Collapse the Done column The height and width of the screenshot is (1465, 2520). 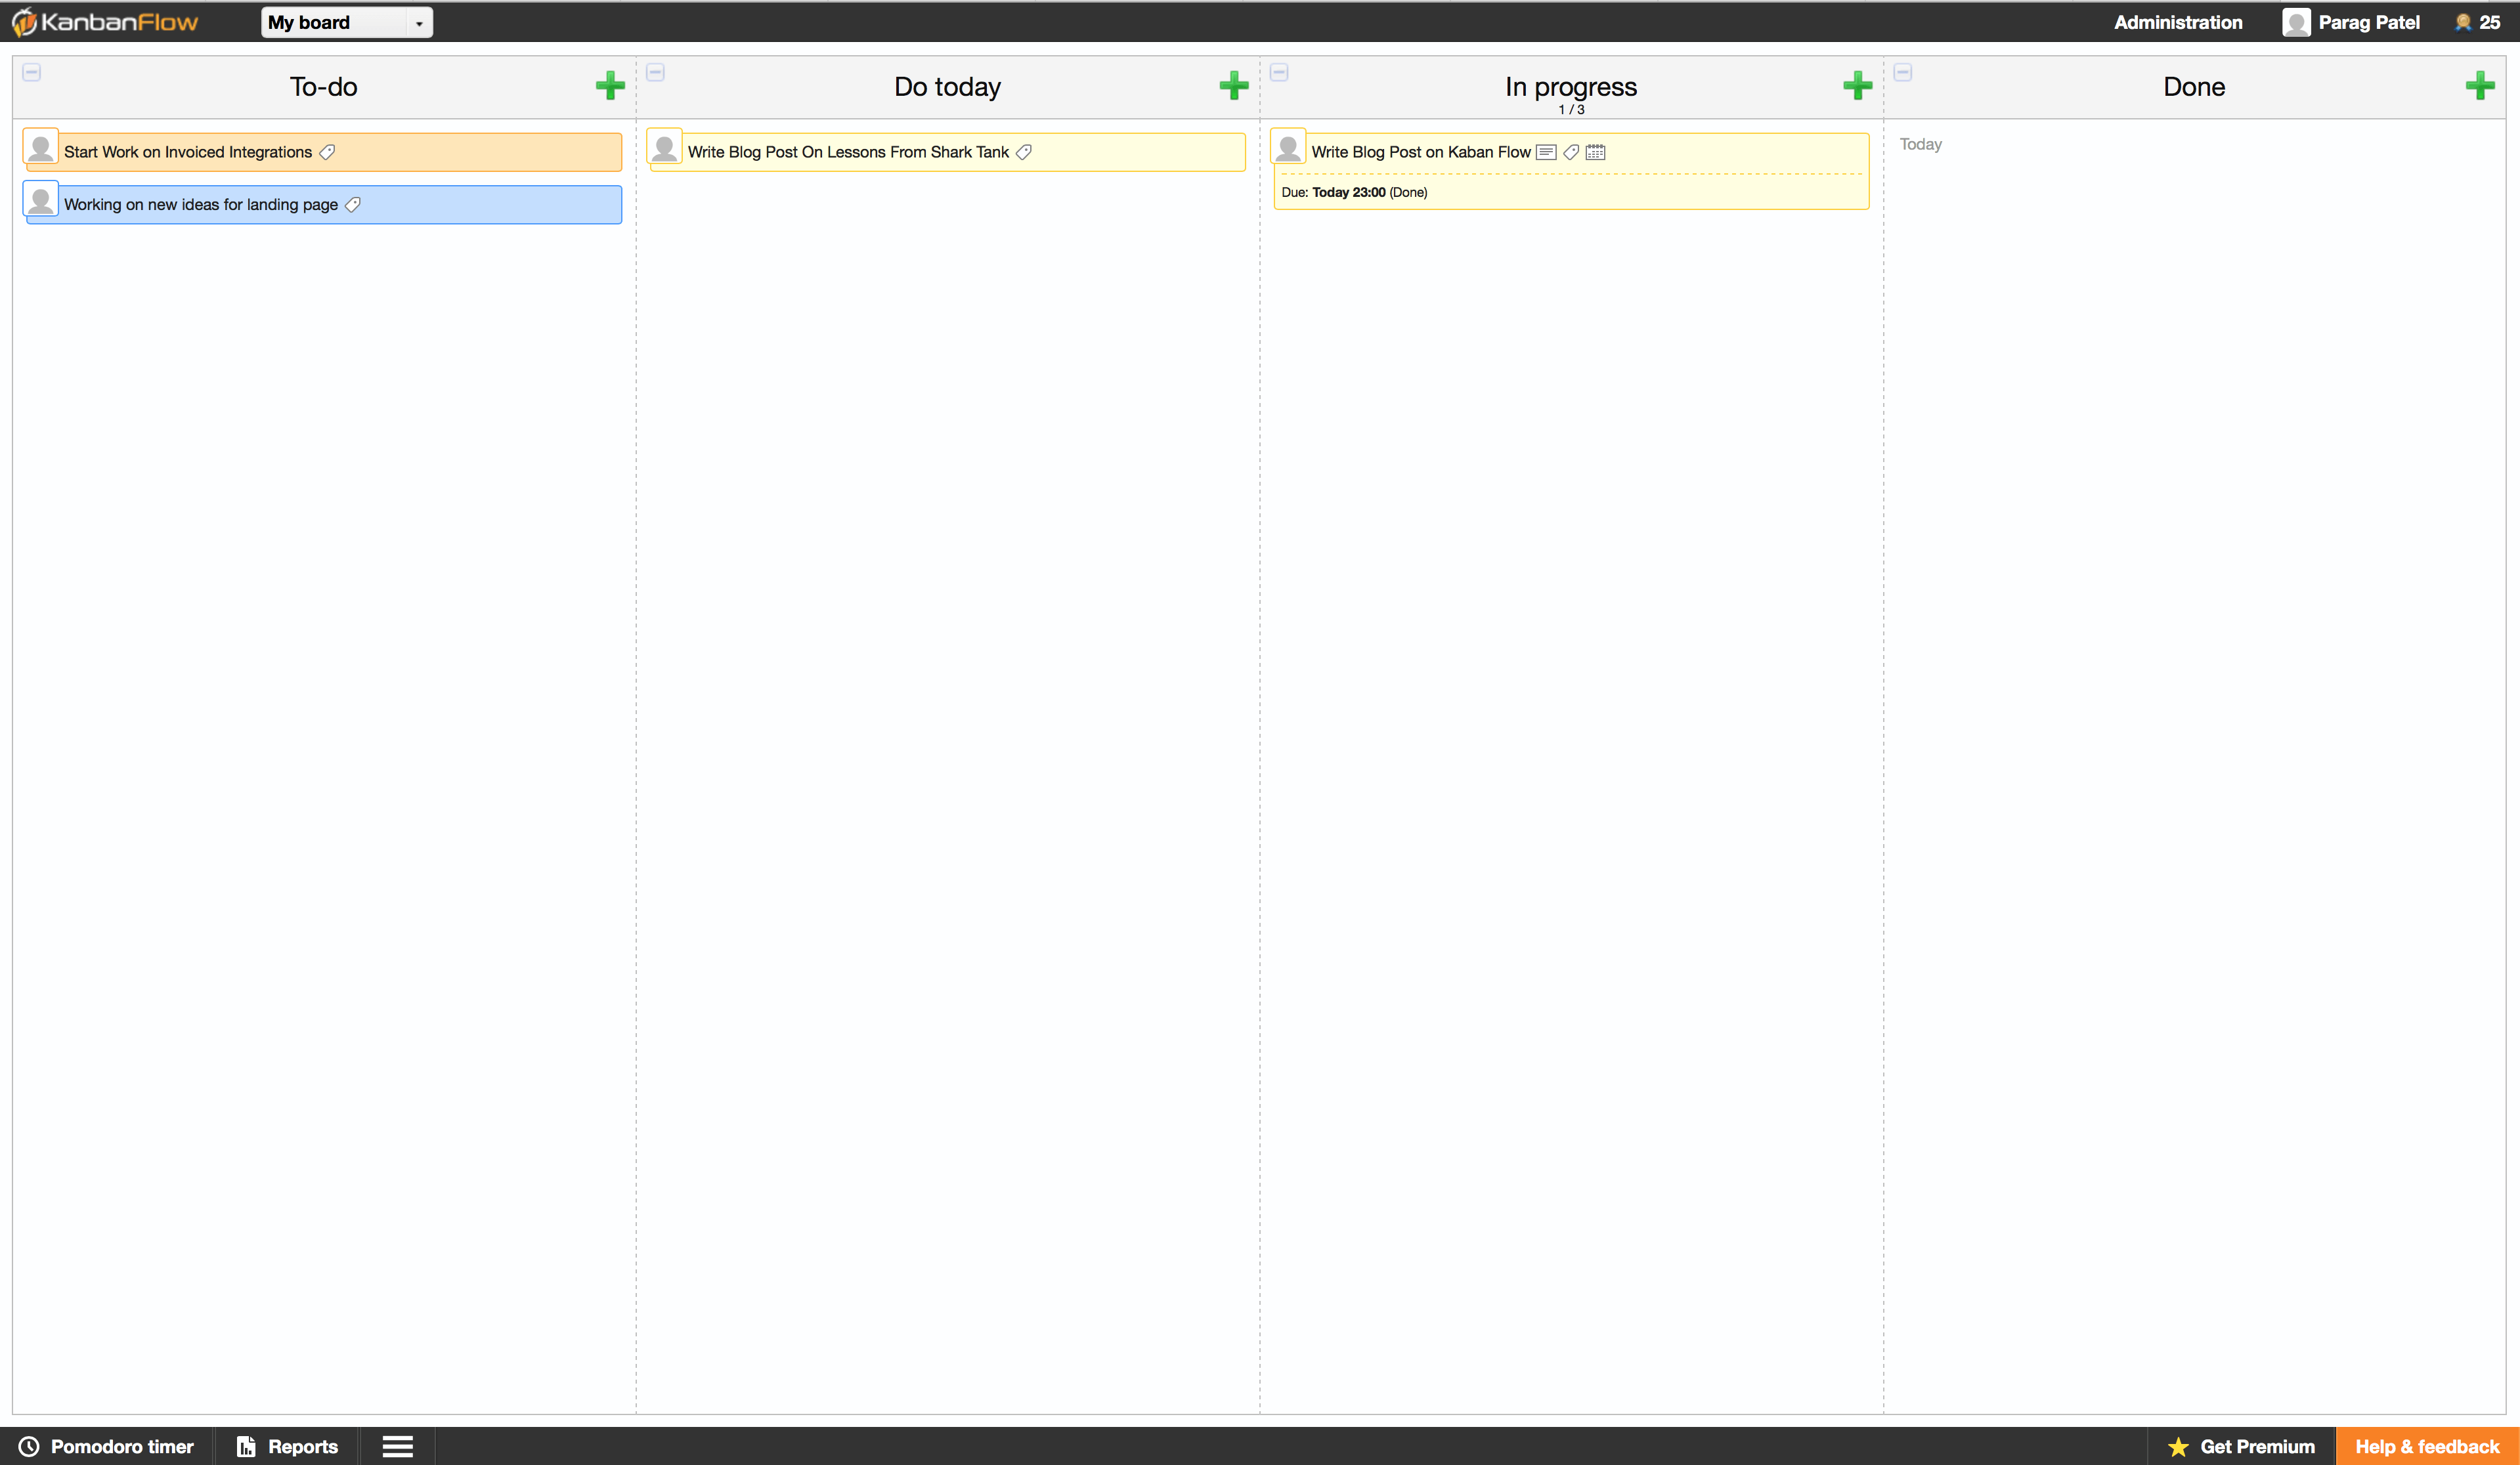(1903, 72)
